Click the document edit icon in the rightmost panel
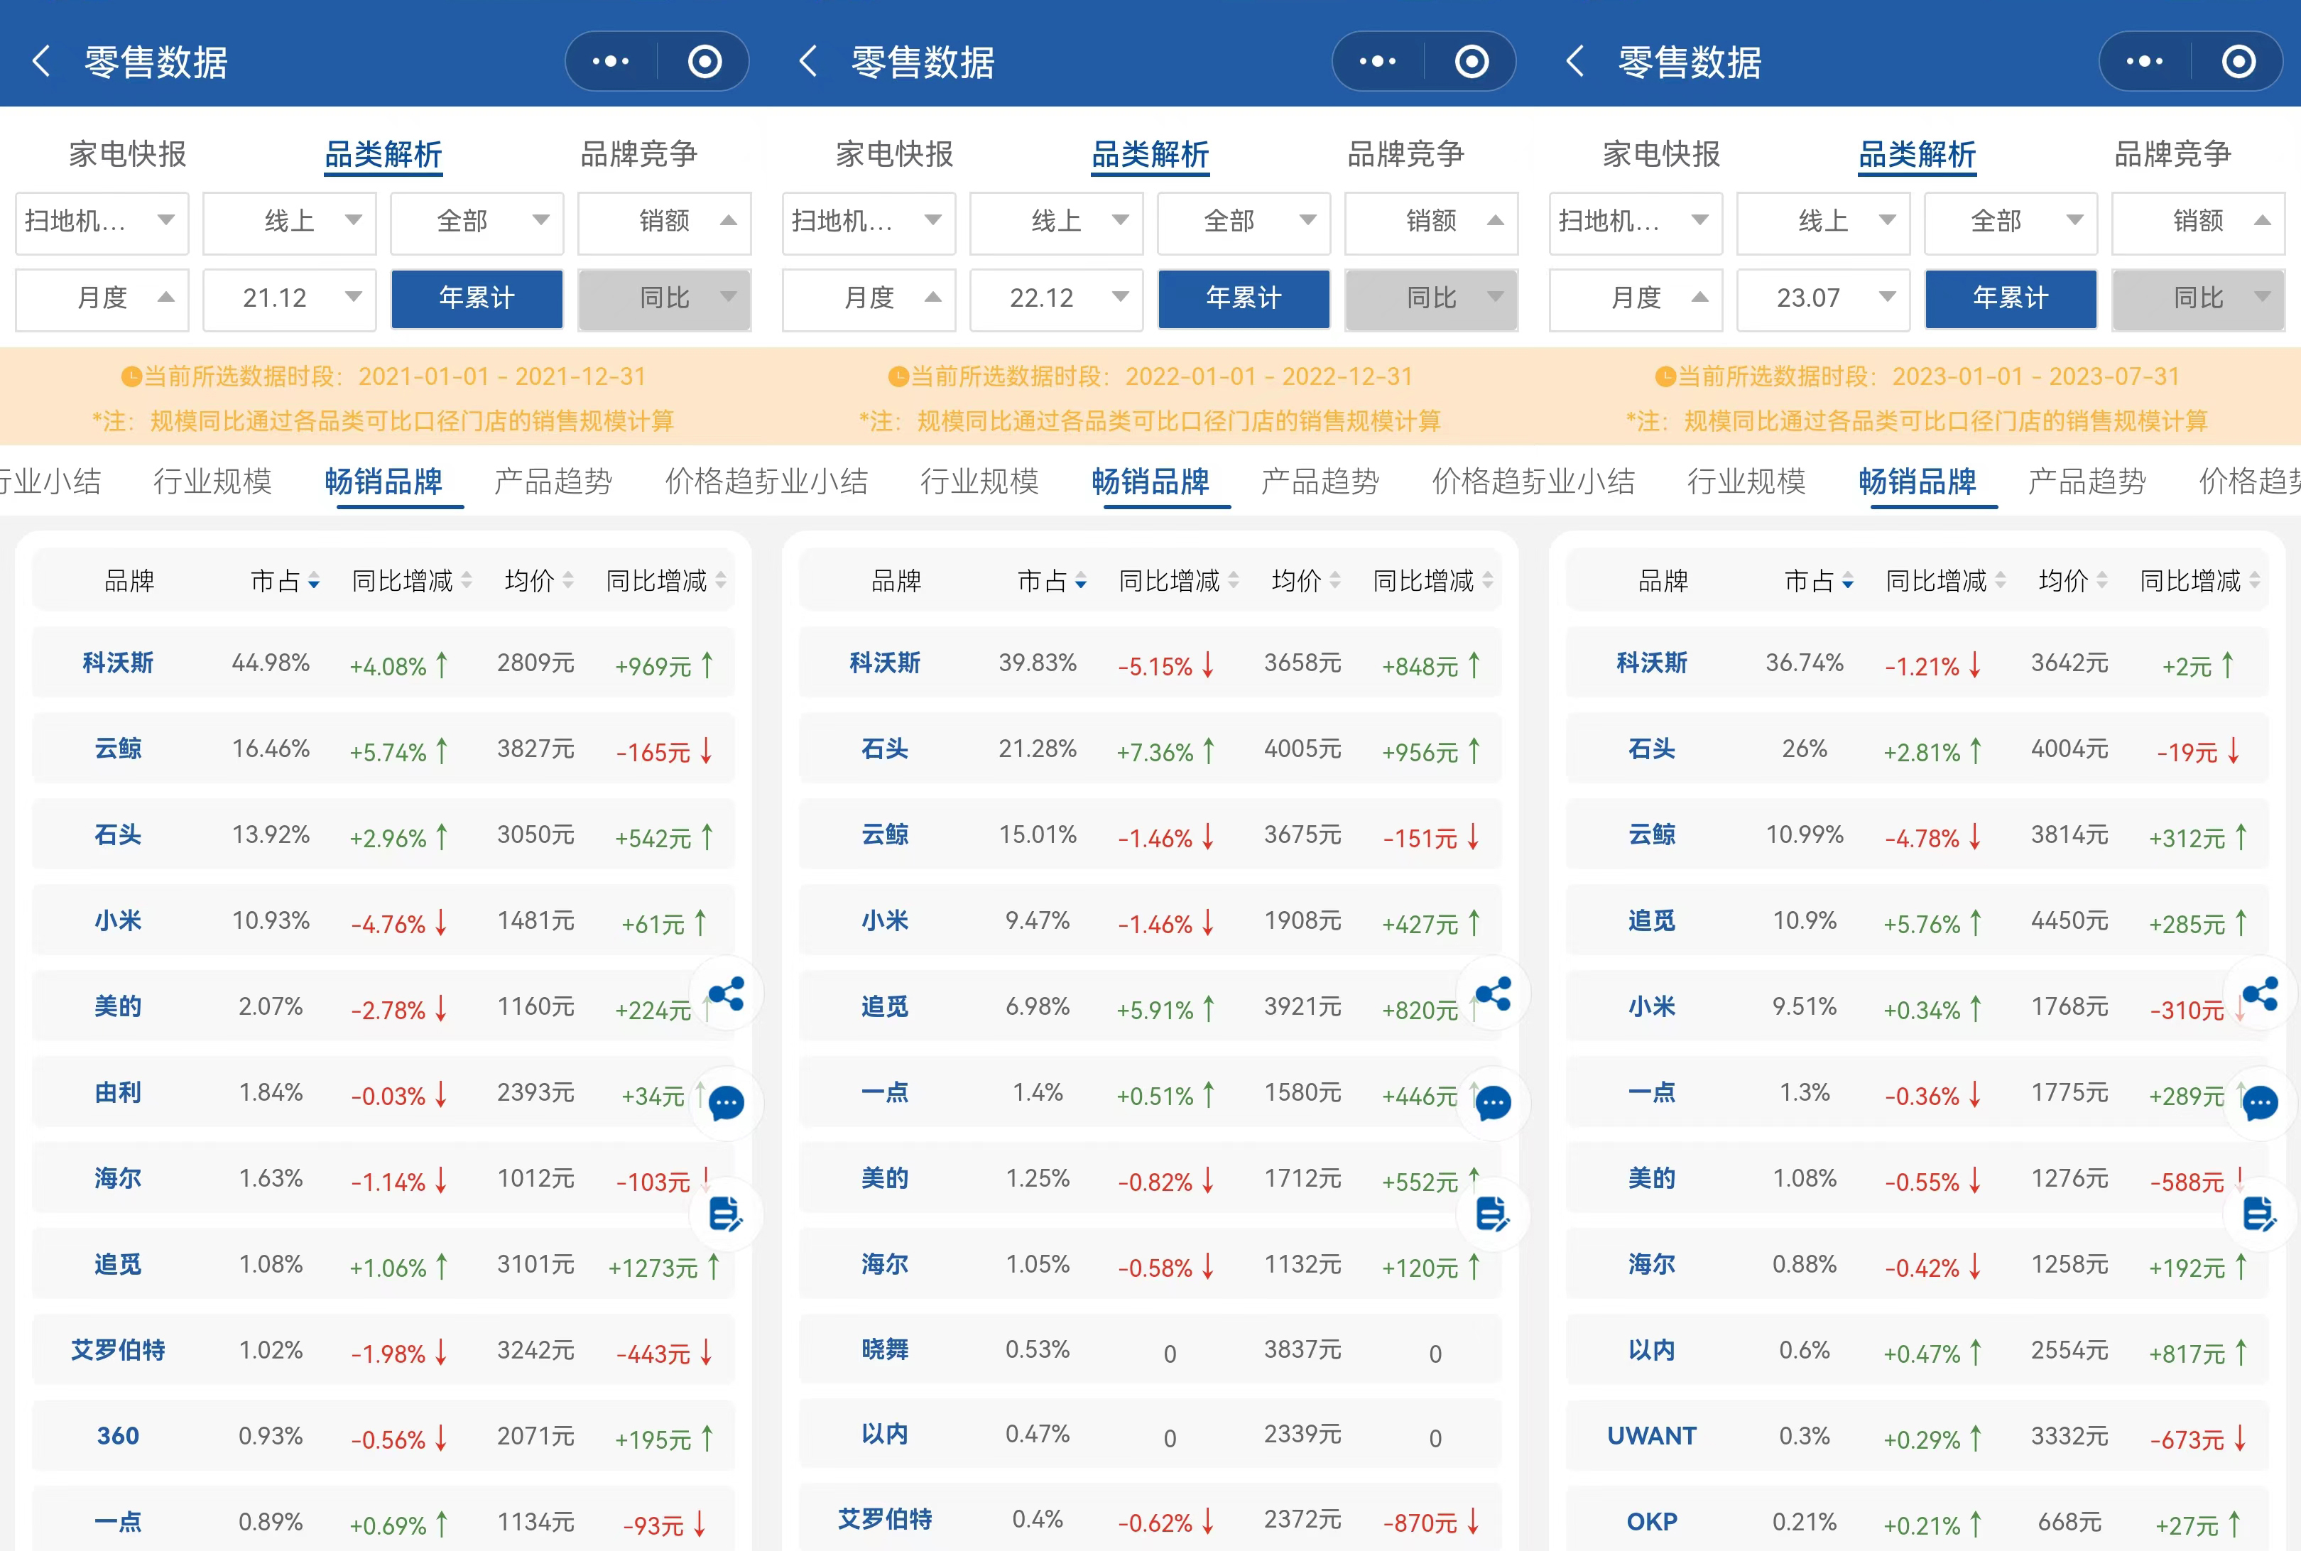The width and height of the screenshot is (2301, 1551). coord(2261,1213)
